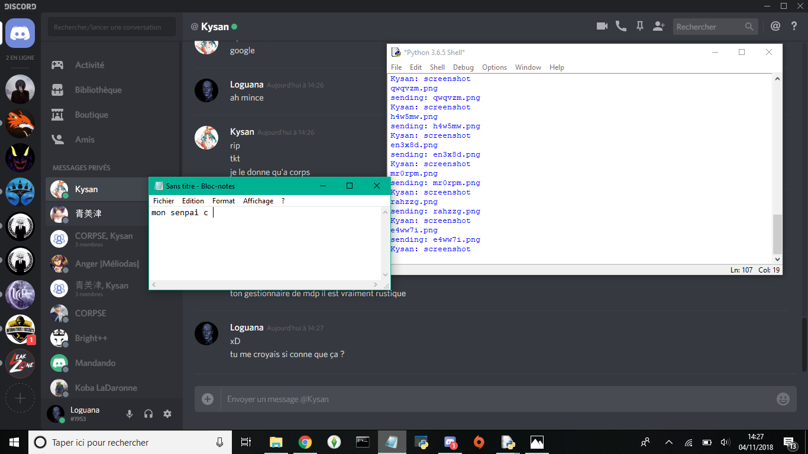Viewport: 808px width, 454px height.
Task: Deafen audio with headphones icon
Action: 148,414
